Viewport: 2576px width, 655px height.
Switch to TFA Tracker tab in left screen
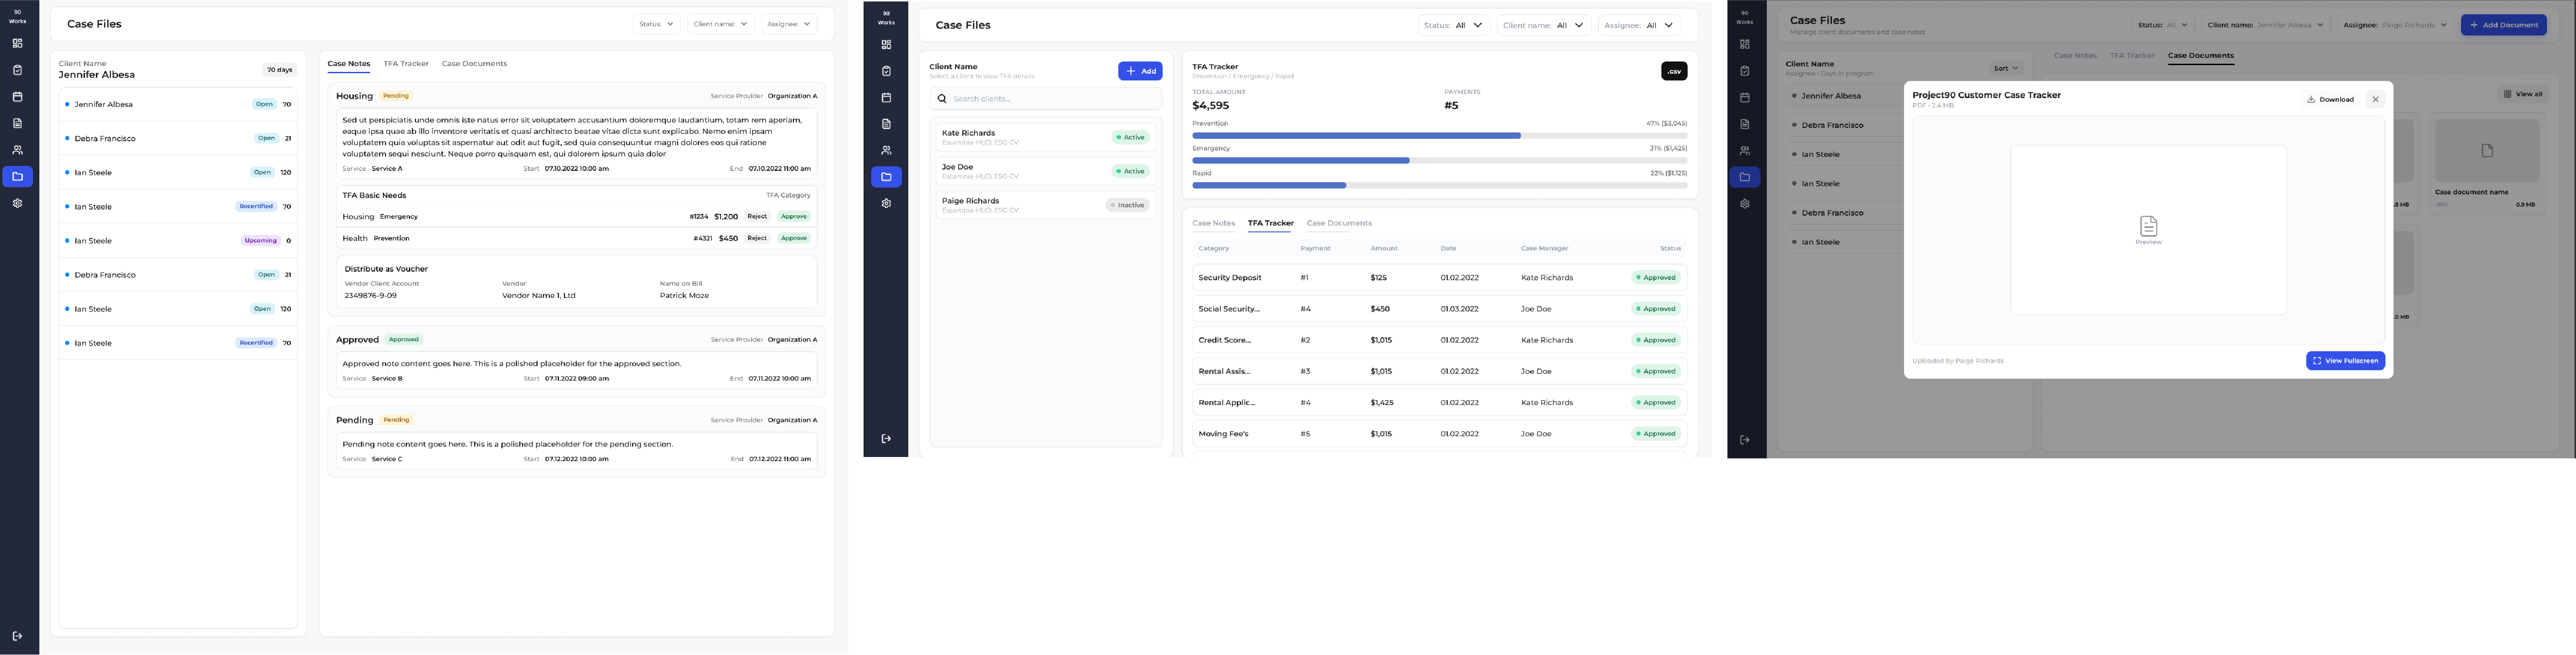[x=406, y=64]
